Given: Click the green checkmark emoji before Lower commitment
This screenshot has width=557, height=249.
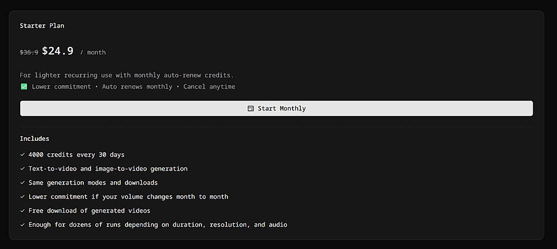Looking at the screenshot, I should coord(24,86).
